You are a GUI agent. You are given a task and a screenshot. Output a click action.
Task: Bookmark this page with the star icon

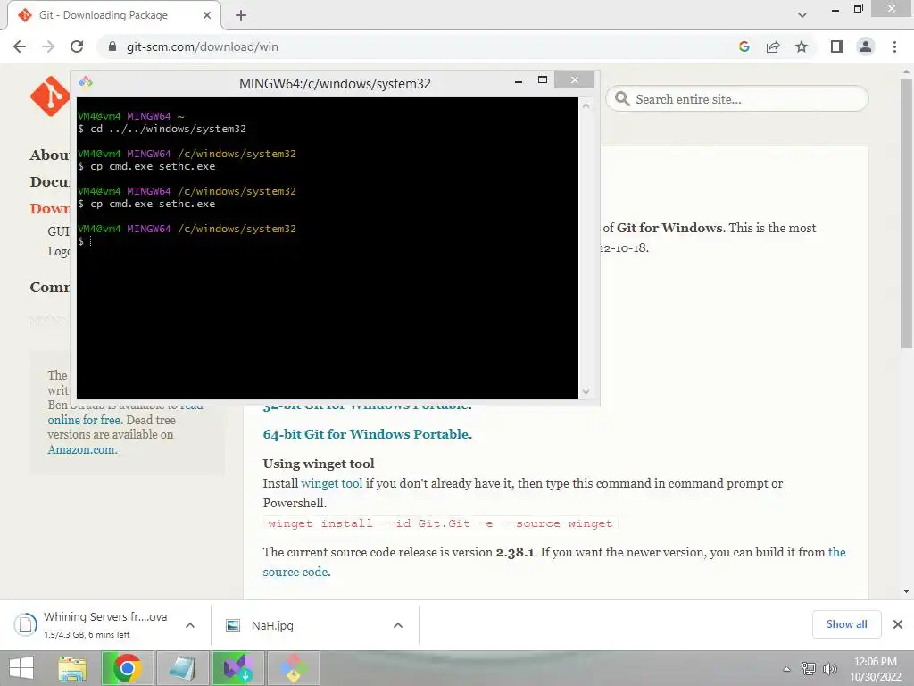click(x=802, y=46)
